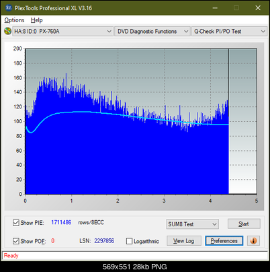Screen dimensions: 270x272
Task: Toggle the Show POF checkbox
Action: tap(16, 241)
